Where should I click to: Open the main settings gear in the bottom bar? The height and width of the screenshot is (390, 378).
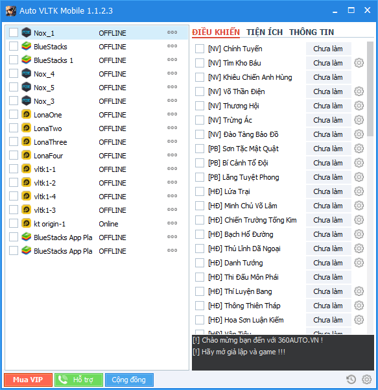coord(367,380)
